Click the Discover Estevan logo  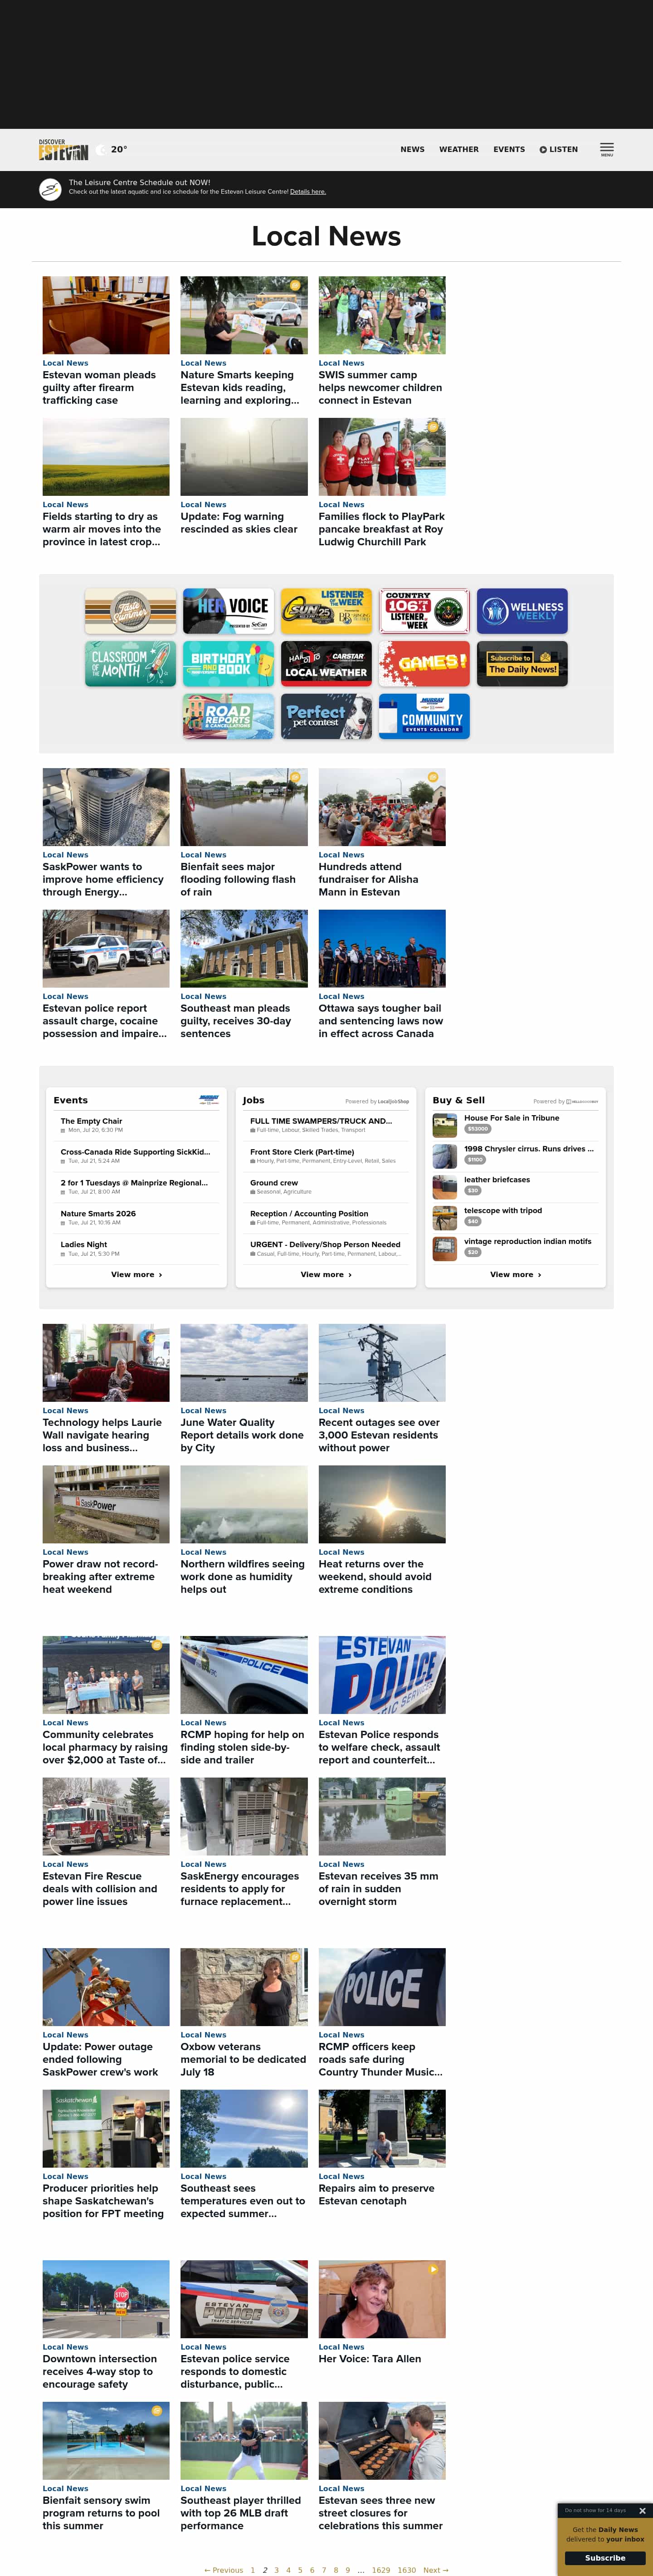click(x=64, y=150)
